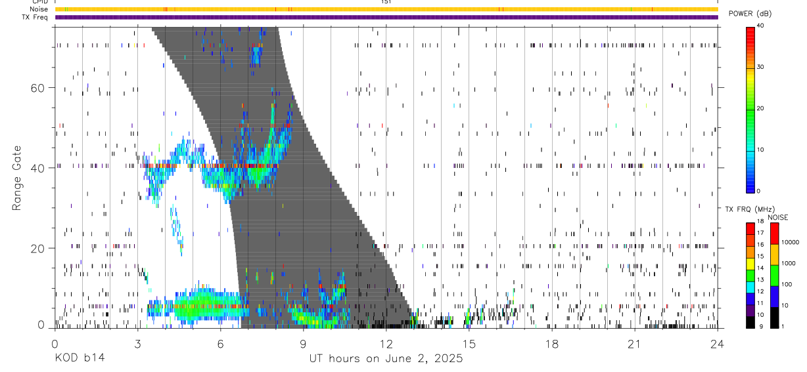Screen dimensions: 807x372
Task: Click the "POWER (dB)" legend title
Action: point(750,14)
